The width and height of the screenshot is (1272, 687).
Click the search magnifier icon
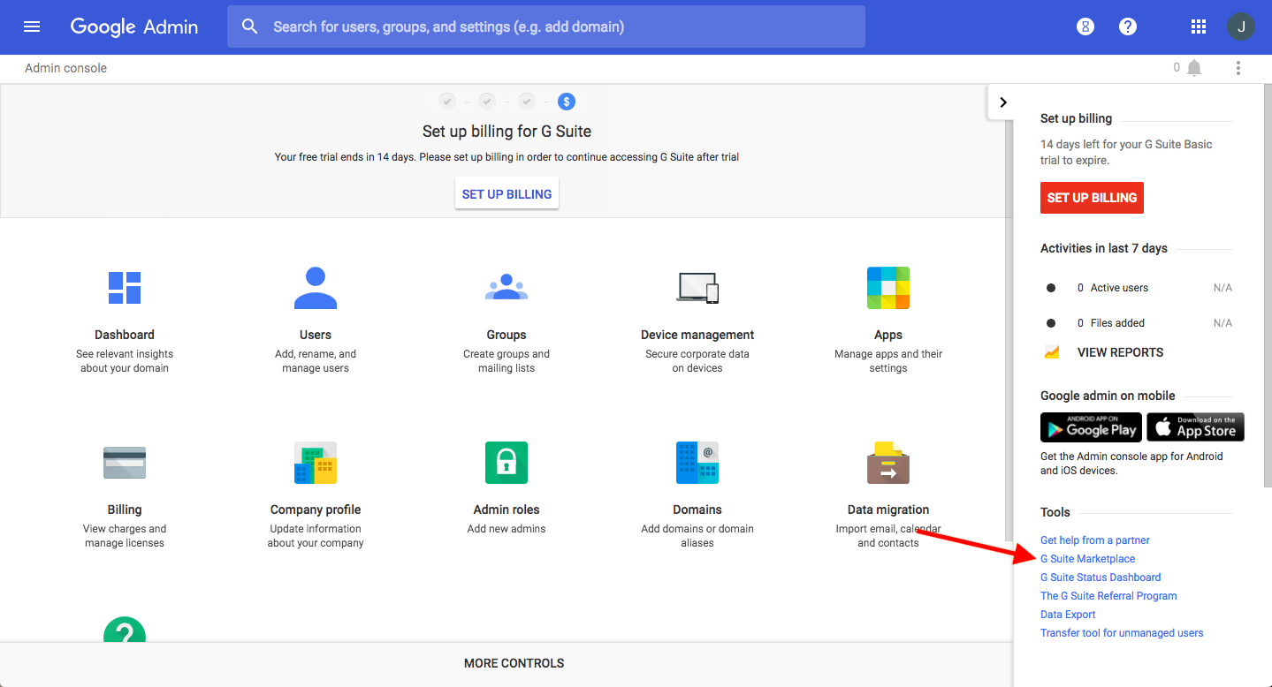click(x=250, y=26)
